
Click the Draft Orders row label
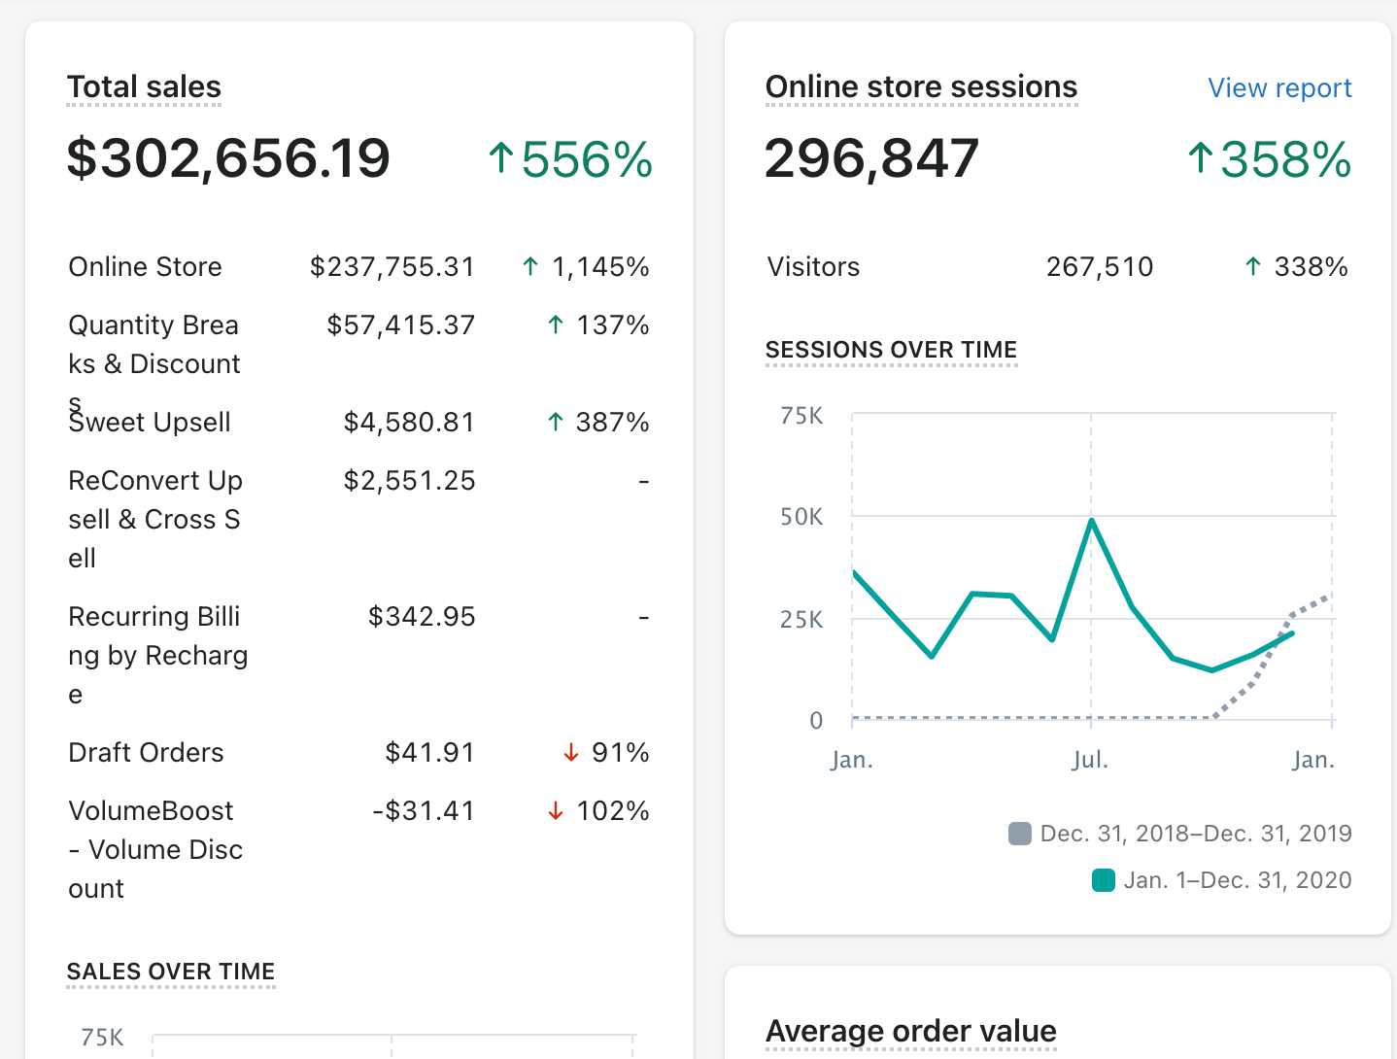click(x=146, y=753)
